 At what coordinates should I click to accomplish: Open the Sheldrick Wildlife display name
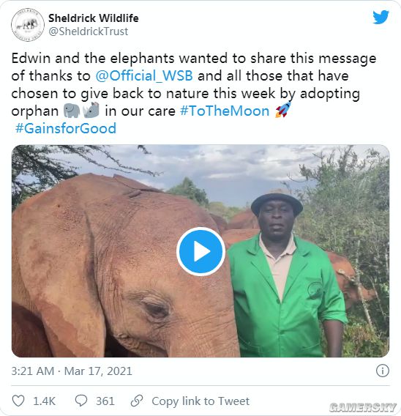(x=93, y=18)
